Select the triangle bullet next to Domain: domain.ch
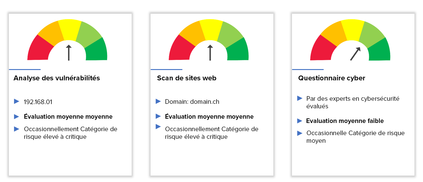Screen dimensions: 423x182 click(158, 101)
